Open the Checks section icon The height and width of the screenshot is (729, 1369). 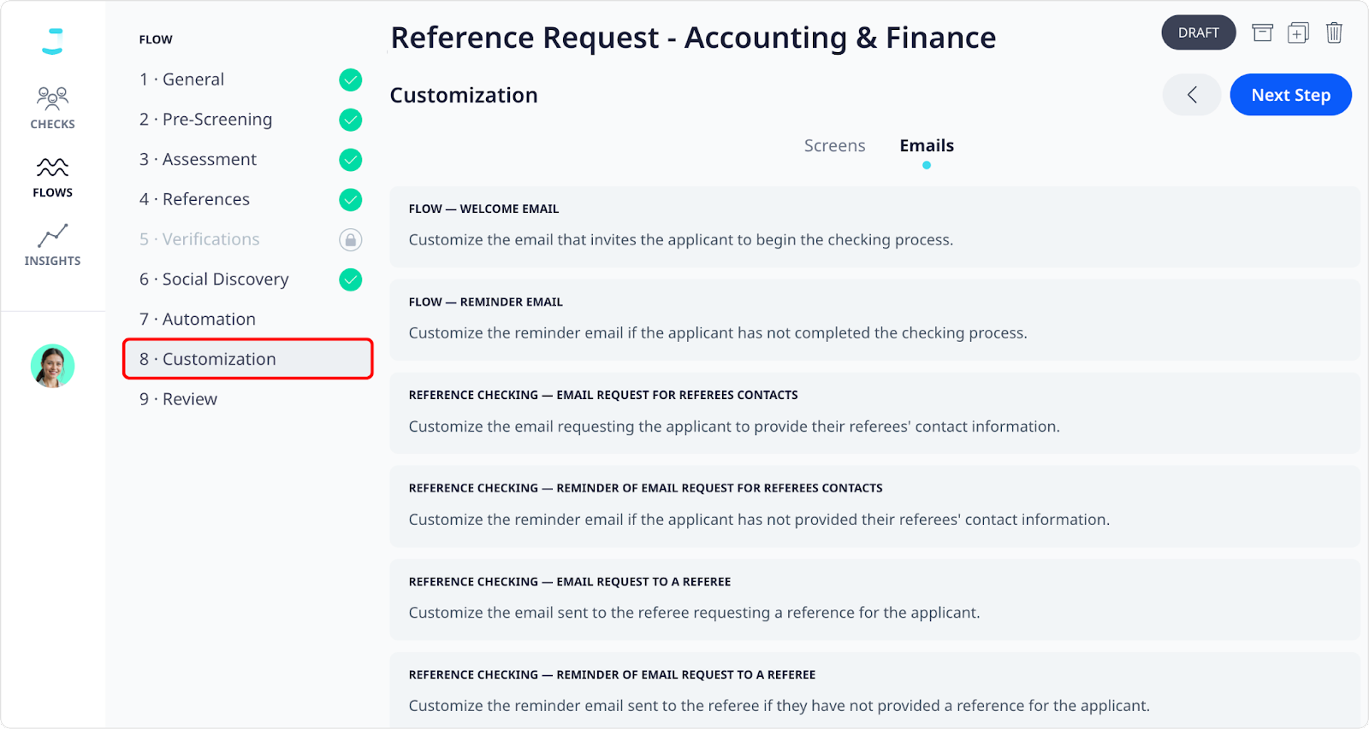click(x=52, y=97)
